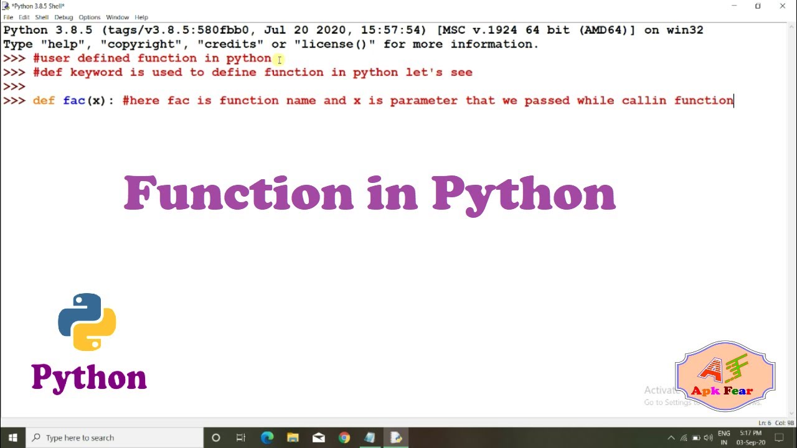Open the File menu
This screenshot has height=448, width=797.
[8, 17]
